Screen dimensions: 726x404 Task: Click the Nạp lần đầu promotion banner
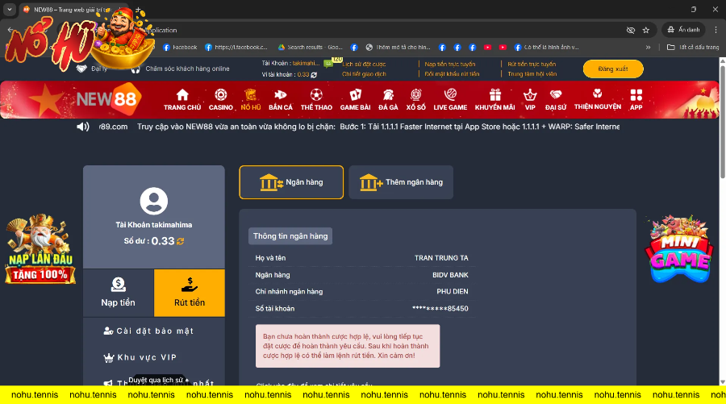coord(40,250)
